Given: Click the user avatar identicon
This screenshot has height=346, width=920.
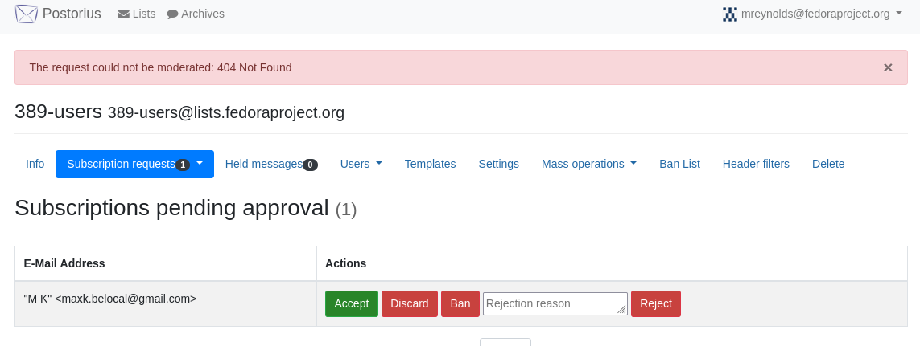Looking at the screenshot, I should 730,14.
